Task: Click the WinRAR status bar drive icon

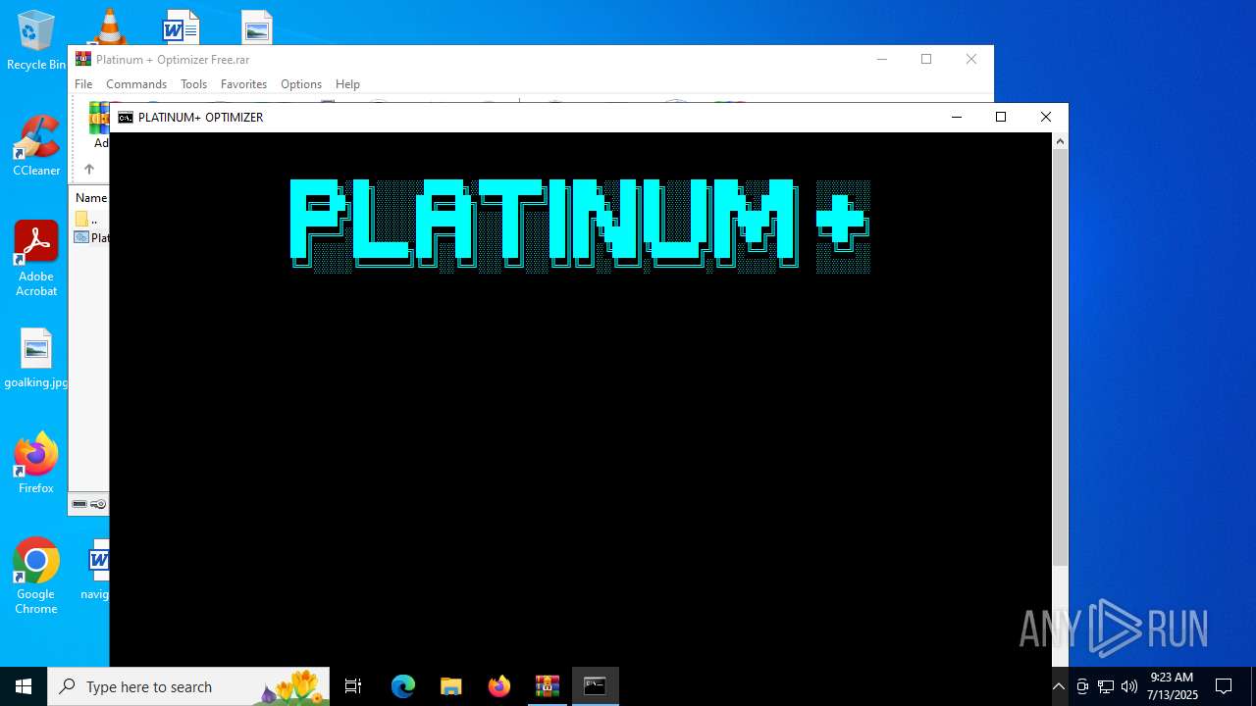Action: pyautogui.click(x=79, y=504)
